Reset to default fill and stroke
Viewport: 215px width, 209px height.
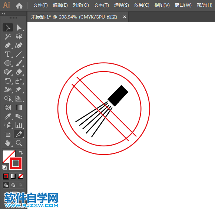coord(4,167)
